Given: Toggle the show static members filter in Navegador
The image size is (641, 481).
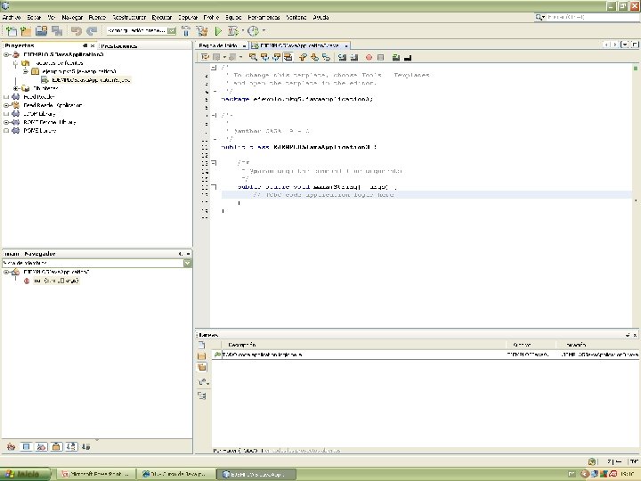Looking at the screenshot, I should tap(42, 445).
